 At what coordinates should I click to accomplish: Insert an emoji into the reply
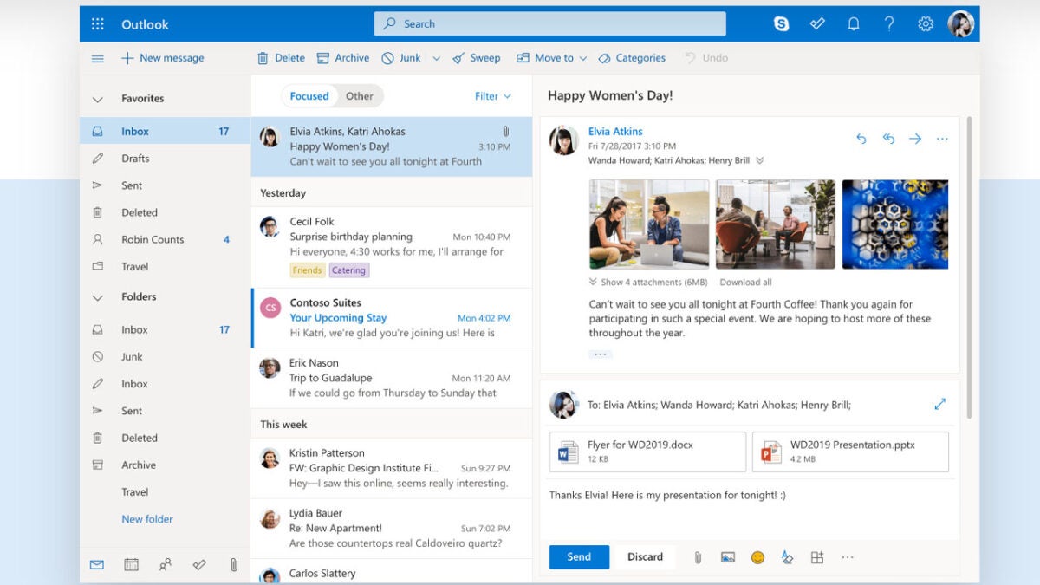(x=757, y=557)
